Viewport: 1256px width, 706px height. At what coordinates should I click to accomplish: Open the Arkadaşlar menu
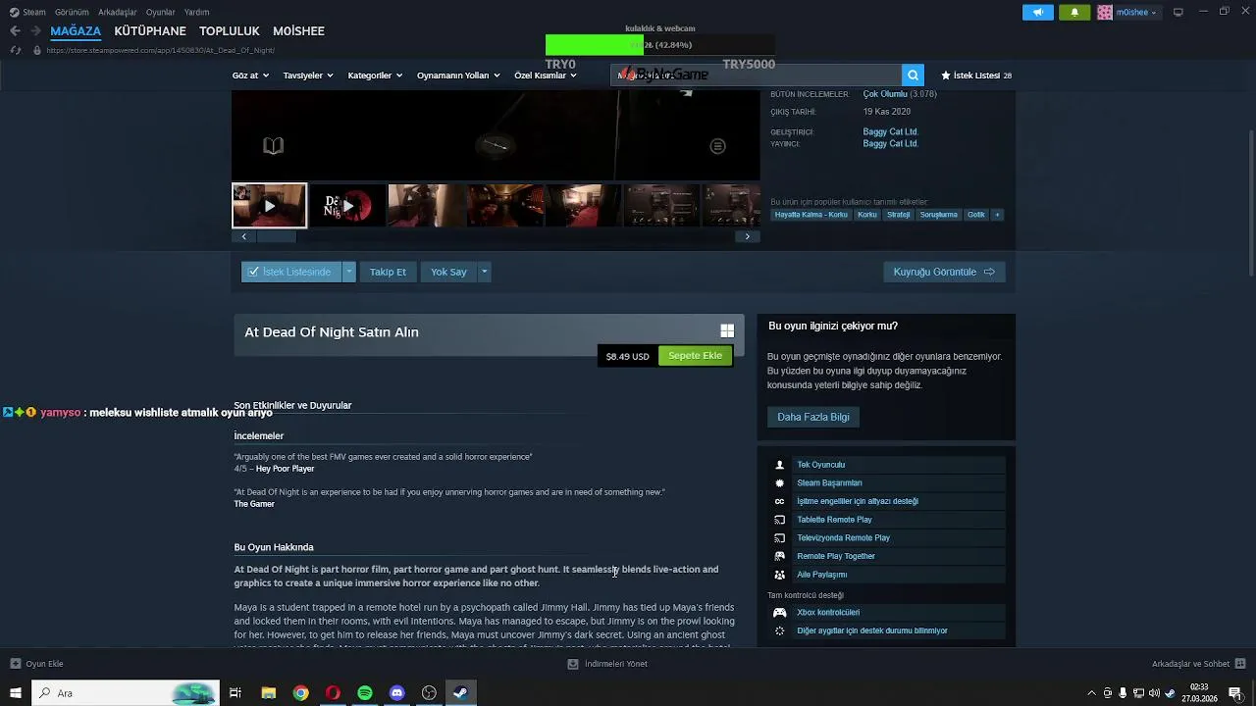[118, 12]
